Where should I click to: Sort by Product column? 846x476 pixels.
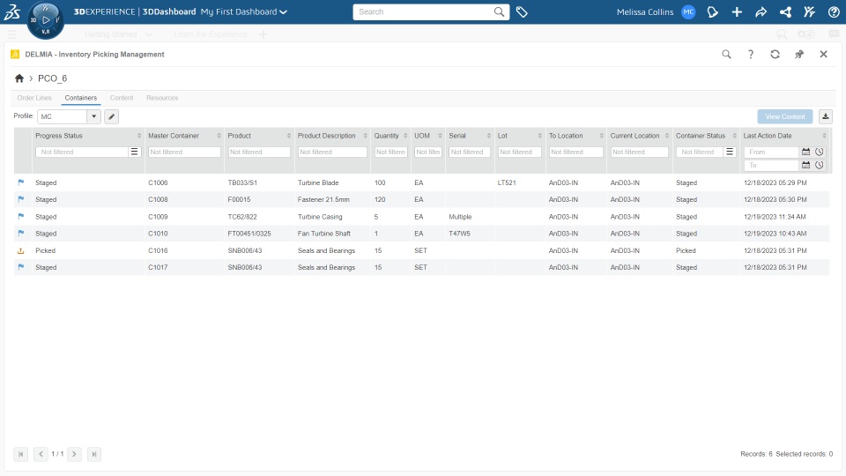tap(289, 136)
